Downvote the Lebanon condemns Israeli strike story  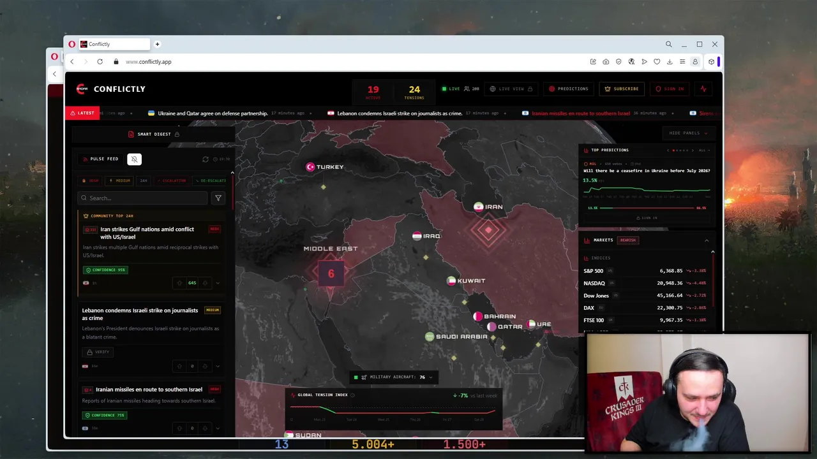pos(204,367)
